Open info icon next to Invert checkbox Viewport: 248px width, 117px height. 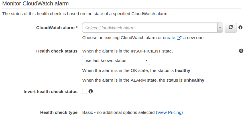[91, 91]
